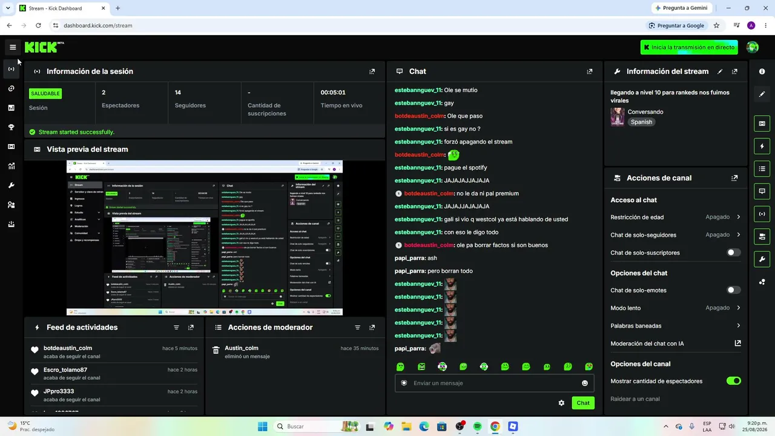Select the Stream icon in left sidebar
775x436 pixels.
tap(12, 69)
